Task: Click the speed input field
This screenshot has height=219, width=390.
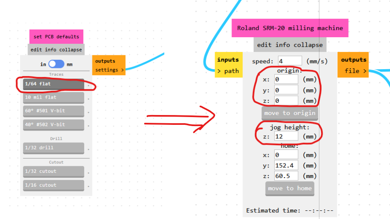Action: (x=290, y=61)
